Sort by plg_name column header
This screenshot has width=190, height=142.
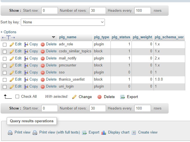[x=68, y=37]
